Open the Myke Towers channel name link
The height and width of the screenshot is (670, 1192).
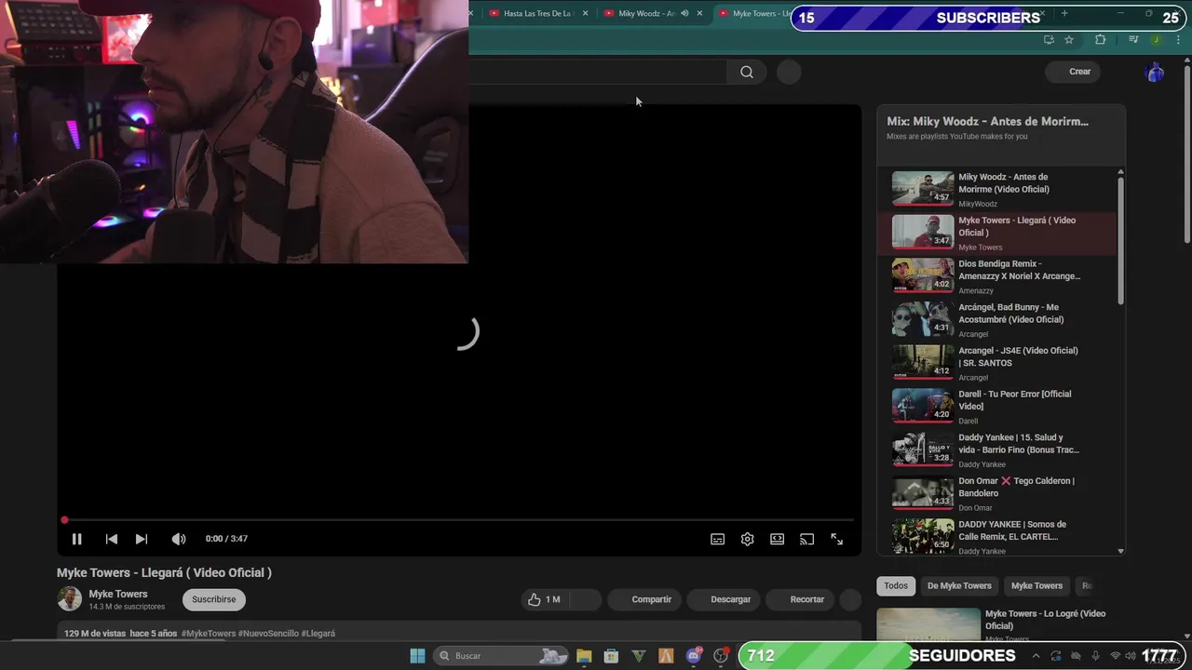point(118,594)
